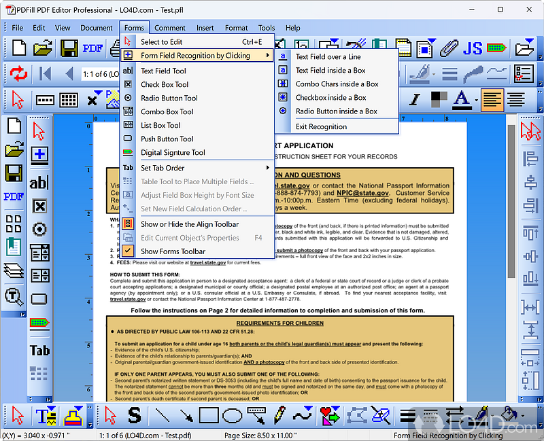
Task: Click the big S strikeout tool in bottom toolbar
Action: [x=134, y=415]
